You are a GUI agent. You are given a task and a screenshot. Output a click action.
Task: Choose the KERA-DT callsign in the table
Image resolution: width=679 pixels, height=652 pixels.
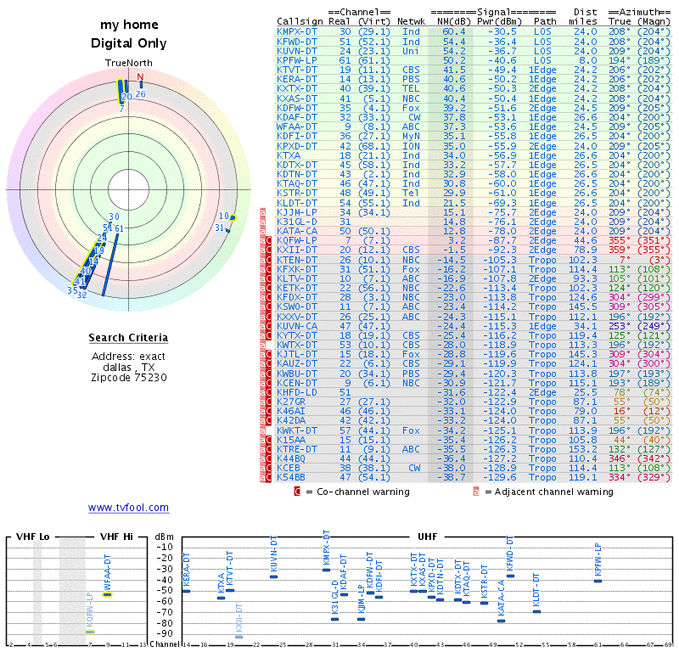(x=297, y=79)
